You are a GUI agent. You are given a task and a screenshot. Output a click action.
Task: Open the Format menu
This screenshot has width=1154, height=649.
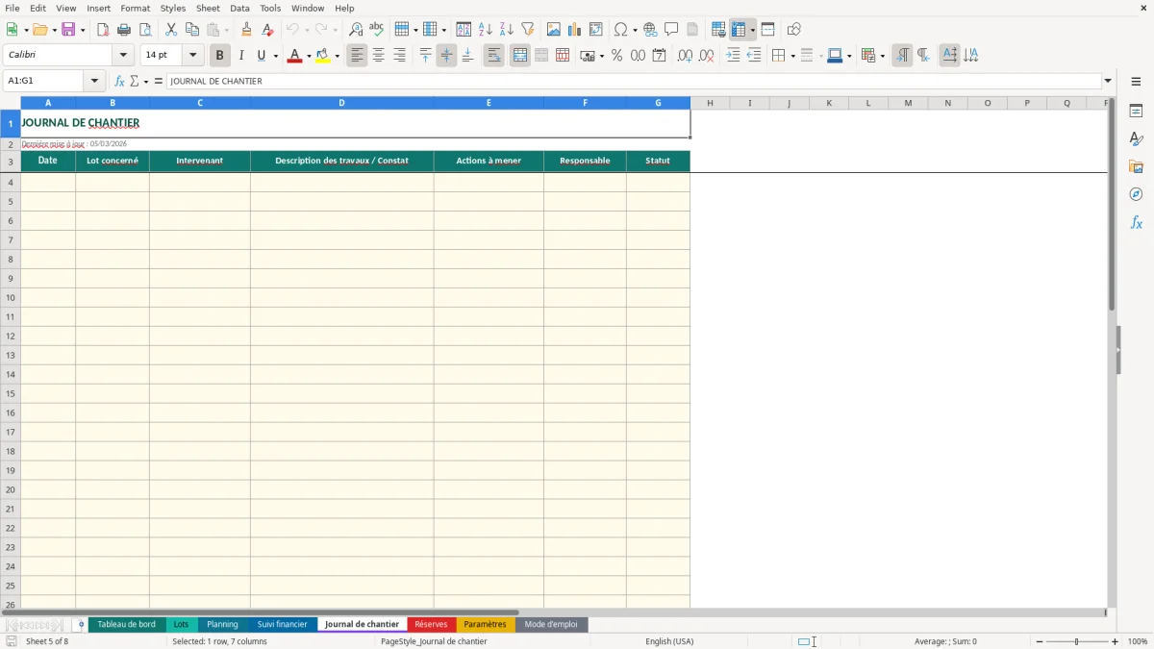135,8
